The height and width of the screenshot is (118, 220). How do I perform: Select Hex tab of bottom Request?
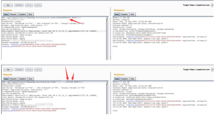(31, 79)
